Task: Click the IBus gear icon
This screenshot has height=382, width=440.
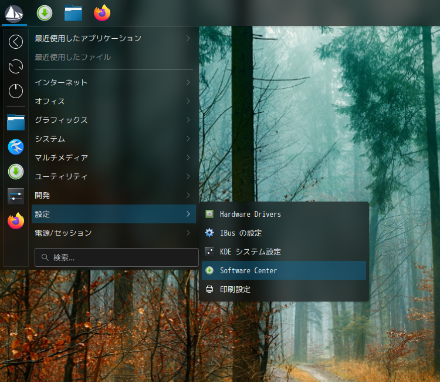Action: tap(209, 233)
